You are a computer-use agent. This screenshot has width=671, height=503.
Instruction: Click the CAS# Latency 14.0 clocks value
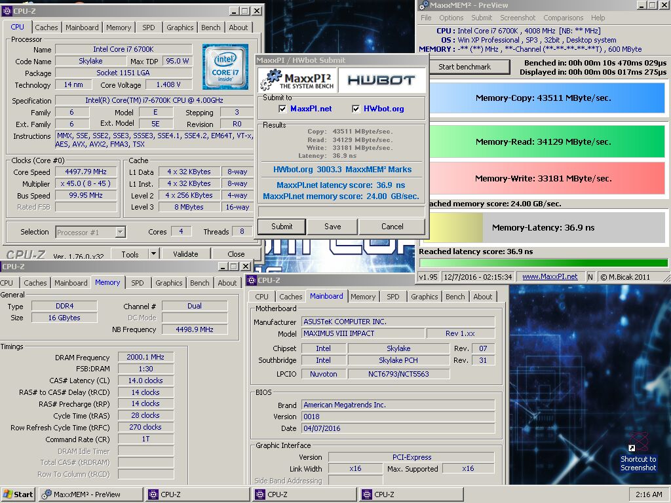(145, 381)
